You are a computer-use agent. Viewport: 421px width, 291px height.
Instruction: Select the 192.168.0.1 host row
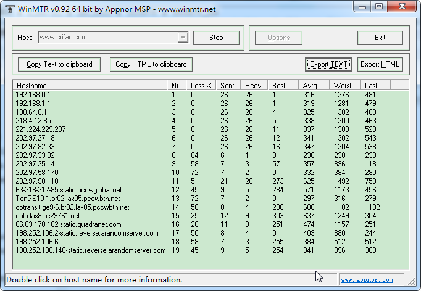pos(210,95)
